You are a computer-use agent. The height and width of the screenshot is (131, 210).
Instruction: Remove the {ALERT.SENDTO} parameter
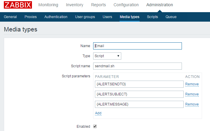click(192, 84)
